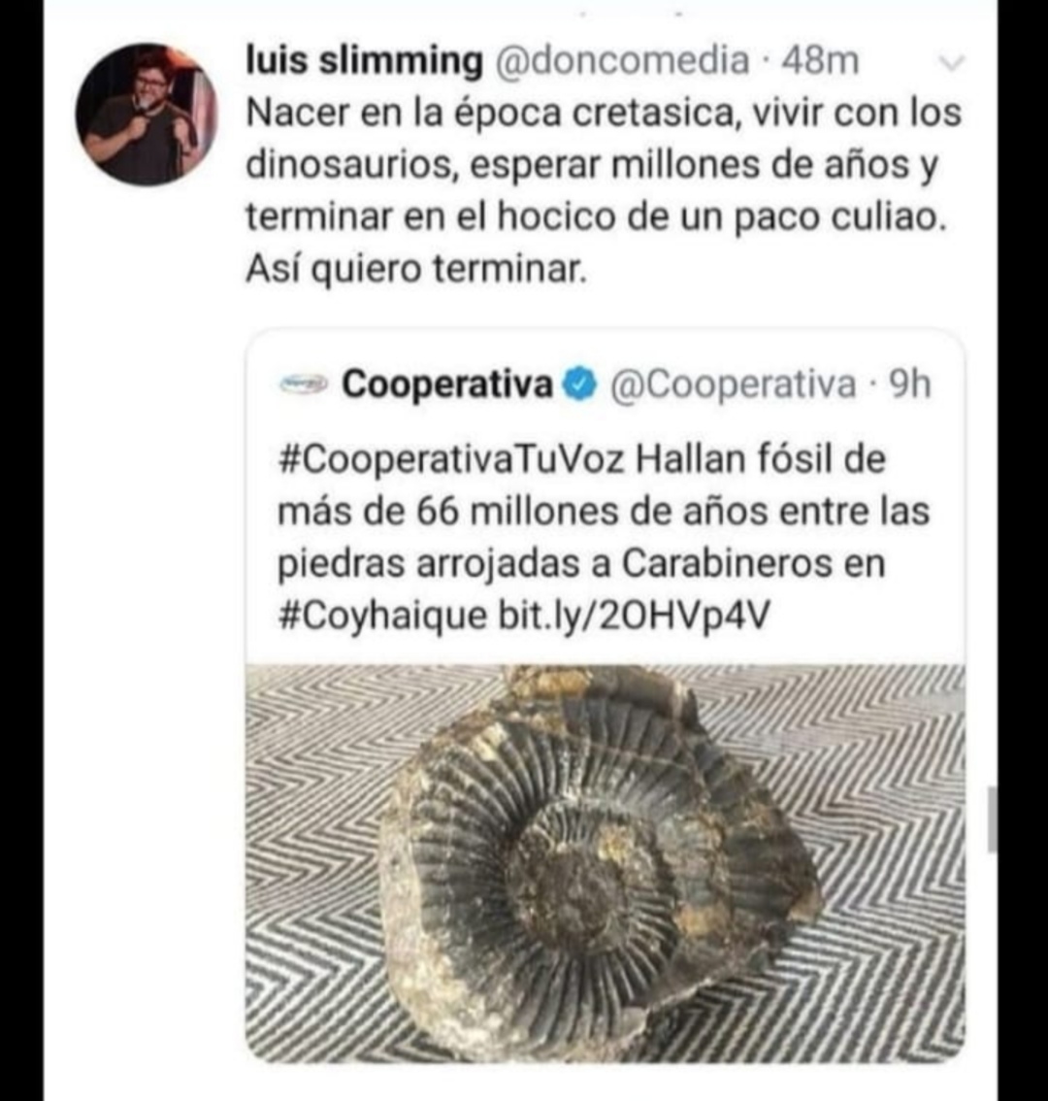The image size is (1048, 1101).
Task: Open the #Coyhaique hashtag
Action: (x=382, y=617)
